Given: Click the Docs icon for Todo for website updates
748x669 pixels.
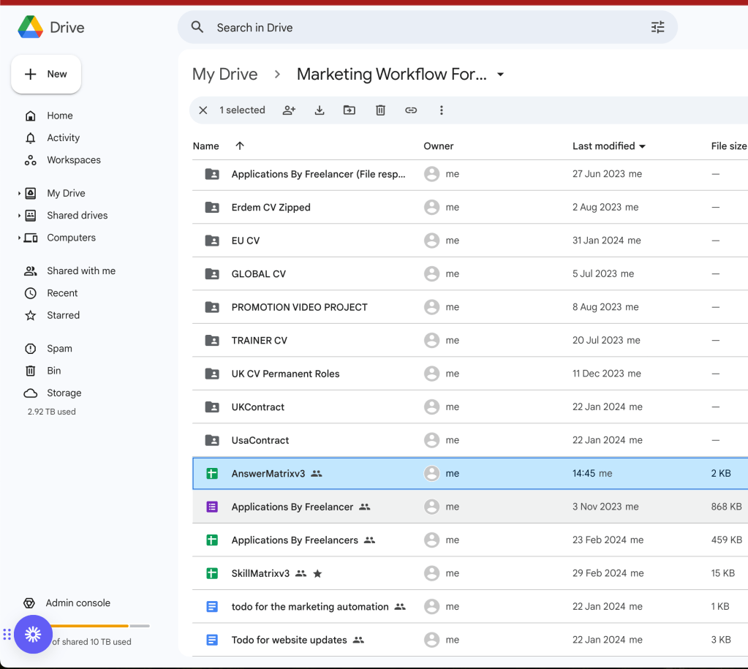Looking at the screenshot, I should click(x=212, y=640).
